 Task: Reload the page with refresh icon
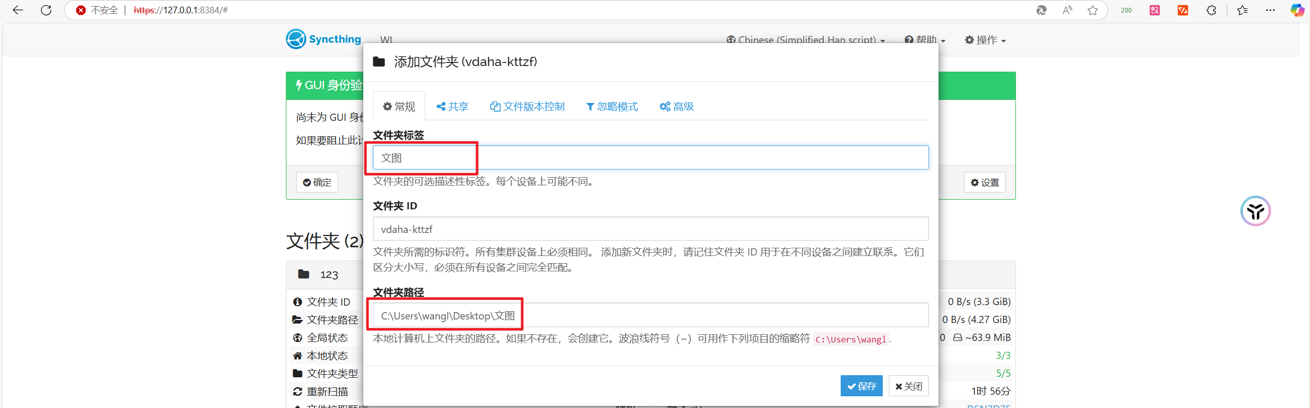46,10
